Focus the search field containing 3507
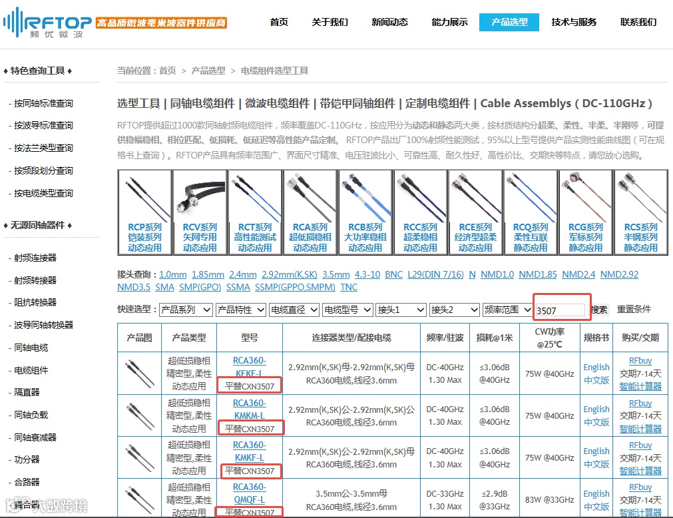Screen dimensions: 673x518 click(x=560, y=311)
